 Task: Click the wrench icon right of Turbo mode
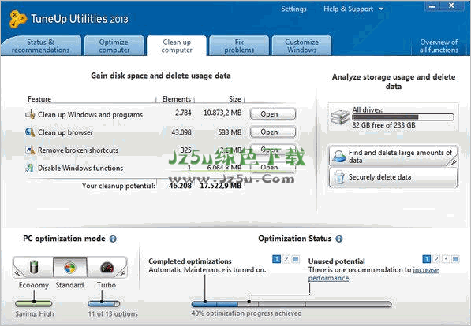(122, 273)
